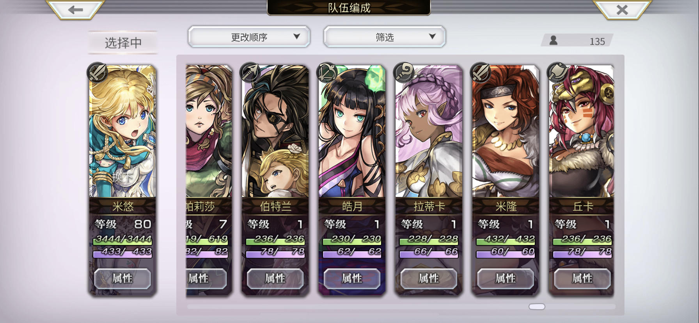The width and height of the screenshot is (699, 323).
Task: Click the horizontal scrollbar handle
Action: click(537, 307)
